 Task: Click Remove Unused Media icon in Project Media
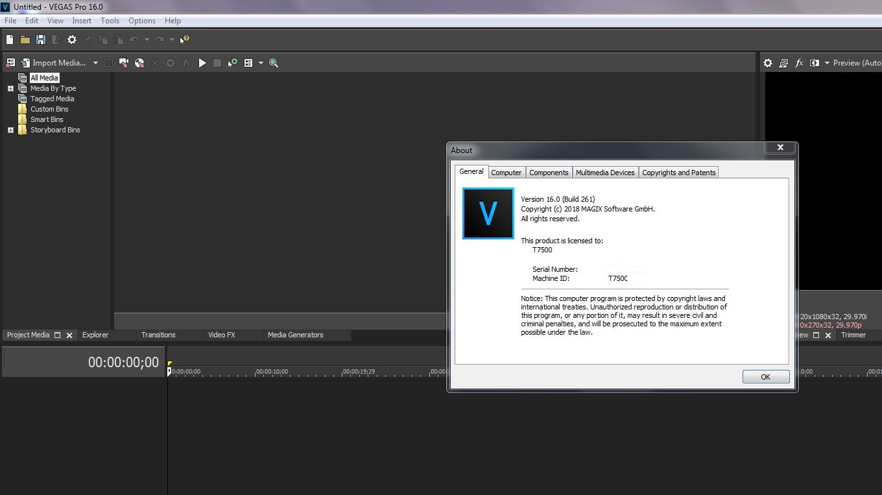10,63
